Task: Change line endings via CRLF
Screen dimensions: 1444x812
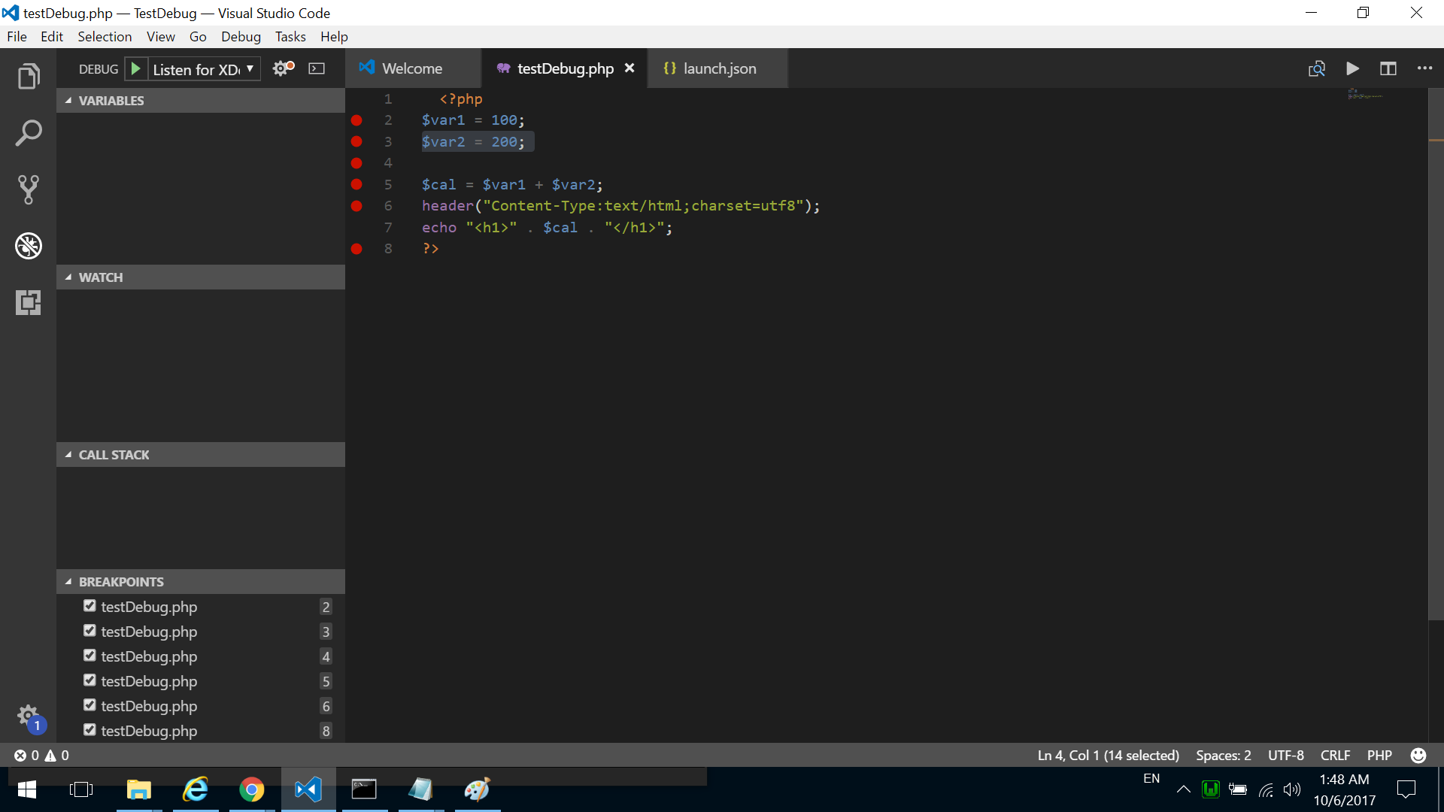Action: pyautogui.click(x=1335, y=756)
